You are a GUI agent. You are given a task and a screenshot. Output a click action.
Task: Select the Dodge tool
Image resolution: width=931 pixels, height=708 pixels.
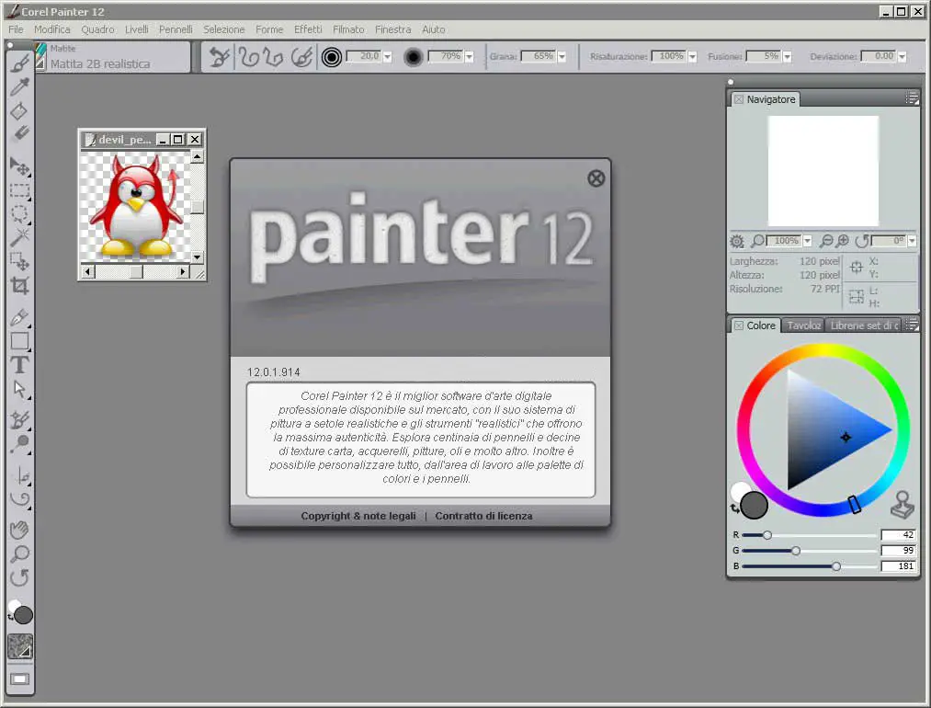[19, 444]
